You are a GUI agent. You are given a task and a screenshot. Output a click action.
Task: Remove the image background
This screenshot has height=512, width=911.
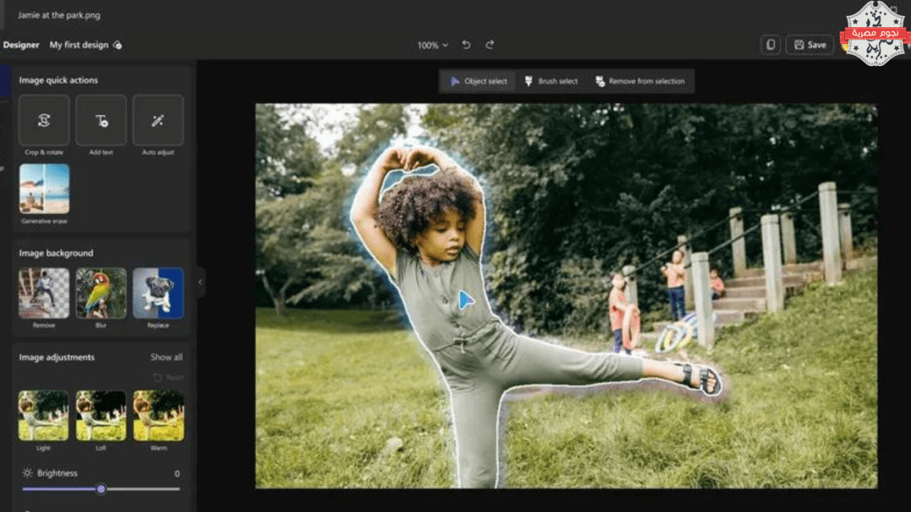pos(44,293)
